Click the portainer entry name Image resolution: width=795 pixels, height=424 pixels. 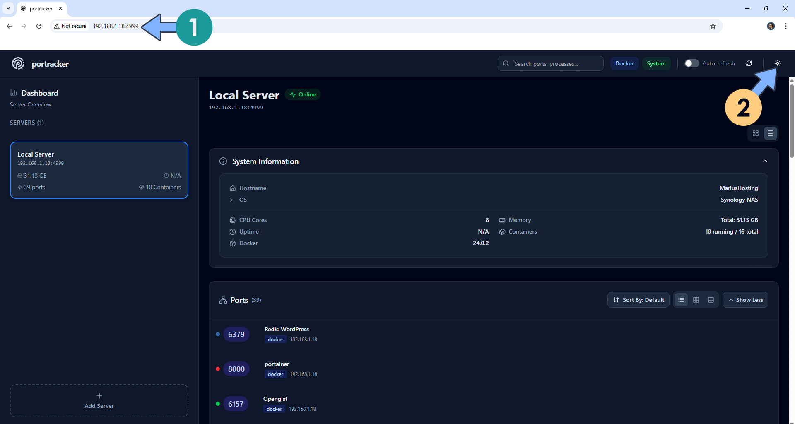[x=277, y=364]
